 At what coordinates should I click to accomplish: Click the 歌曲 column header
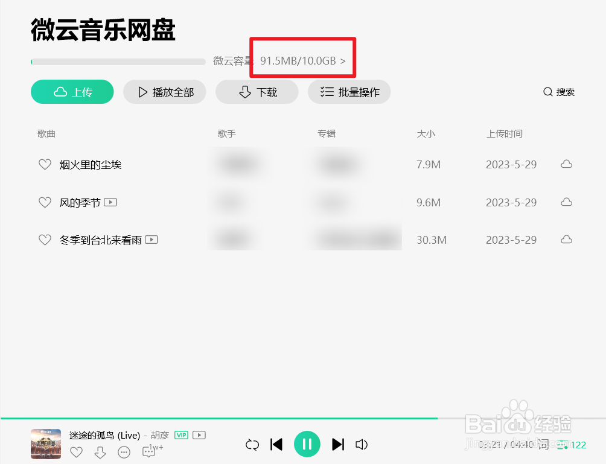tap(46, 134)
